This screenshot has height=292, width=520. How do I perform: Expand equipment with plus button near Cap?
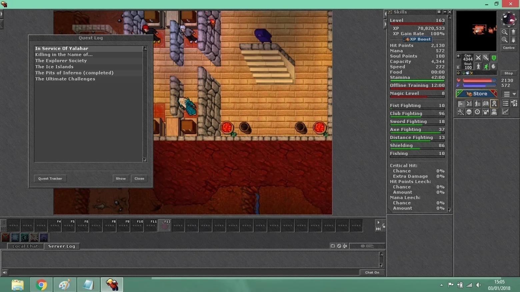[x=458, y=56]
